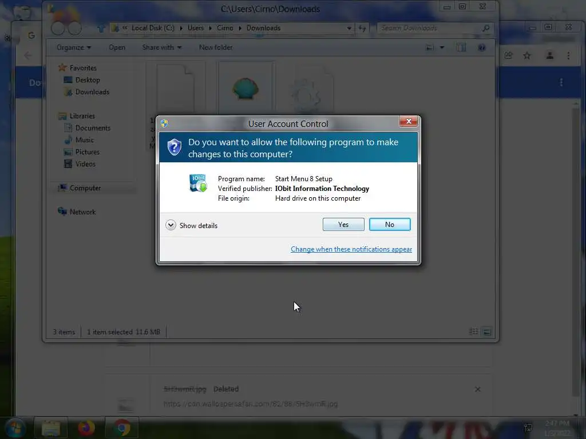Click the UAC shield question-mark icon
The width and height of the screenshot is (586, 439).
pyautogui.click(x=174, y=147)
